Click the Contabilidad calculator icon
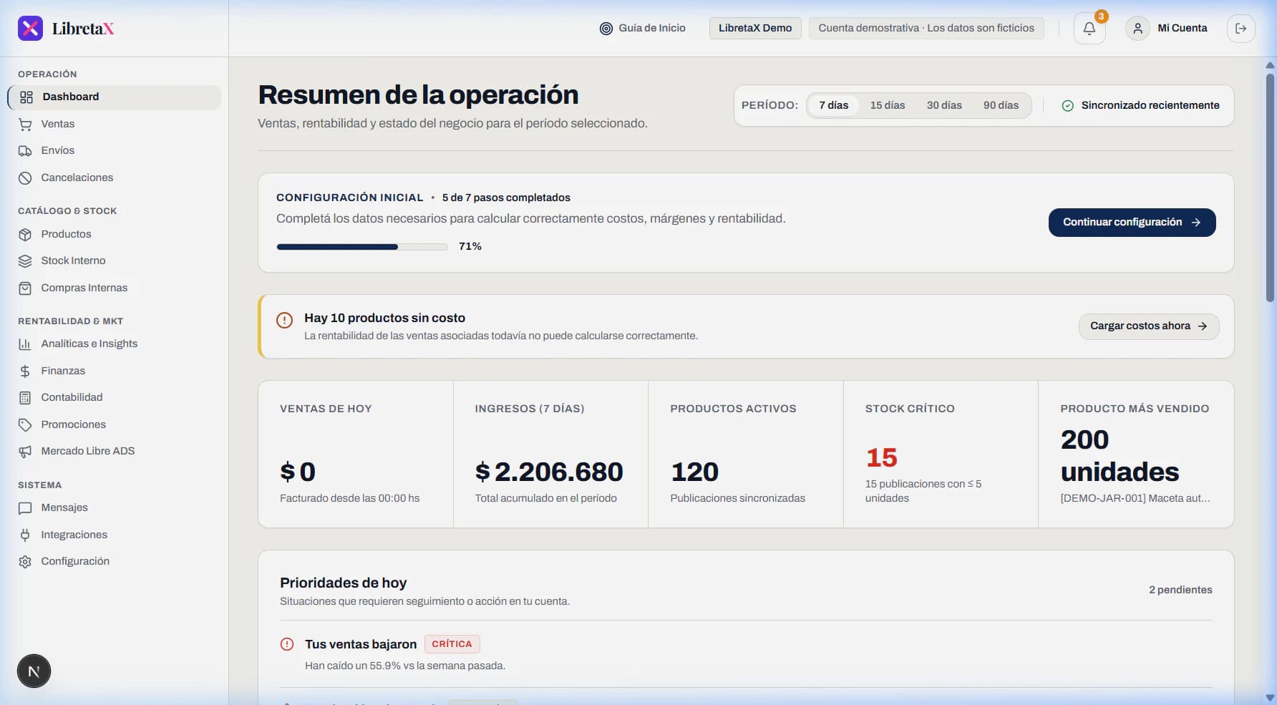The image size is (1277, 705). coord(25,398)
